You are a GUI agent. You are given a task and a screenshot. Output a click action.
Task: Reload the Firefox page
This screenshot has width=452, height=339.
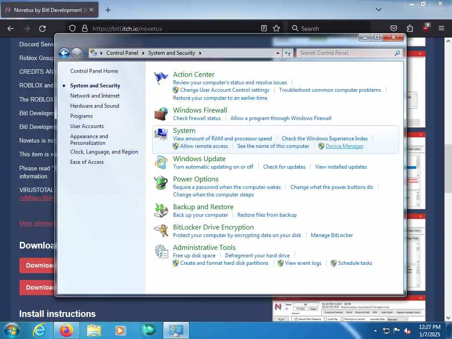tap(42, 29)
